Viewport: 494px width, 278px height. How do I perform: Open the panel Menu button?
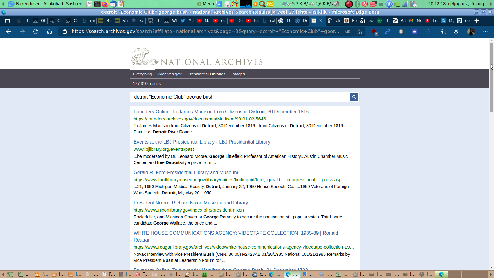pos(205,4)
